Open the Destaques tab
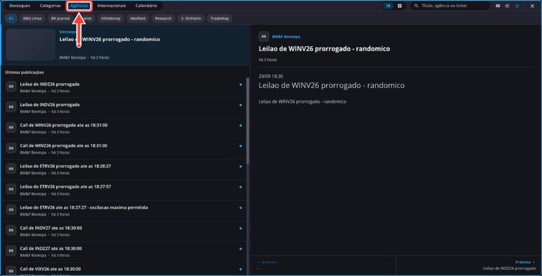This screenshot has width=542, height=276. [20, 6]
